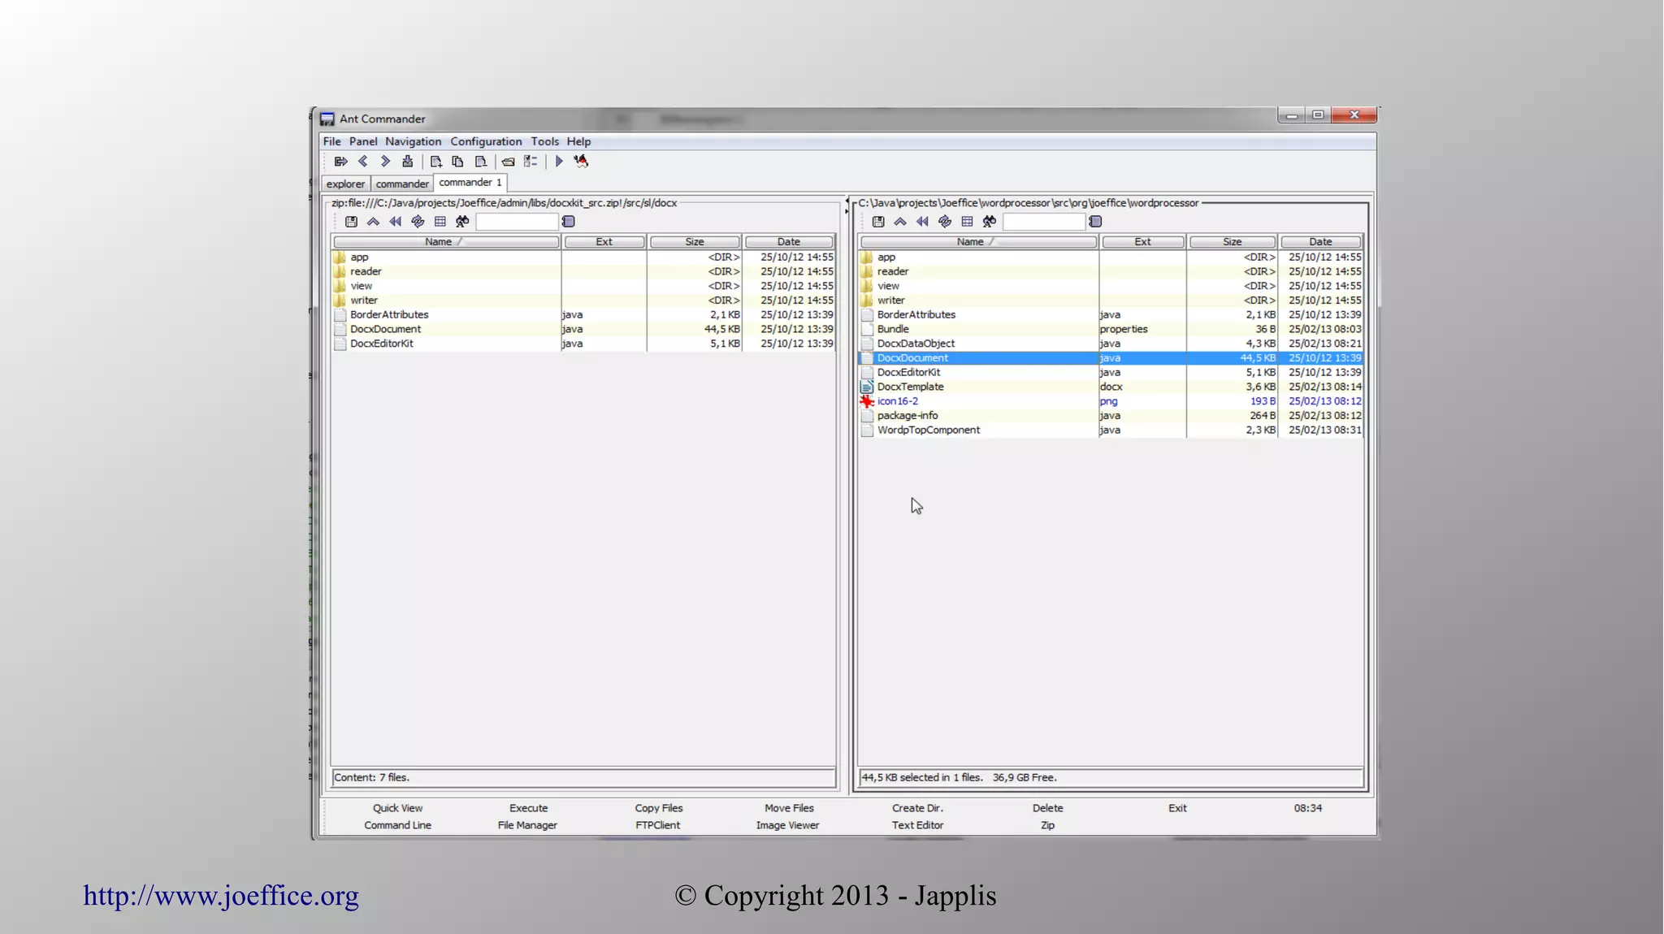The width and height of the screenshot is (1664, 934).
Task: Click the Create Dir. button
Action: click(x=917, y=808)
